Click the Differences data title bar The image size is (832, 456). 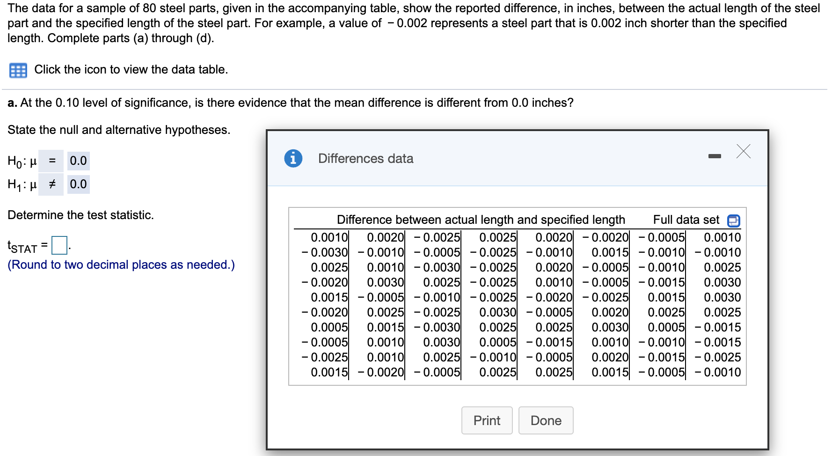365,159
